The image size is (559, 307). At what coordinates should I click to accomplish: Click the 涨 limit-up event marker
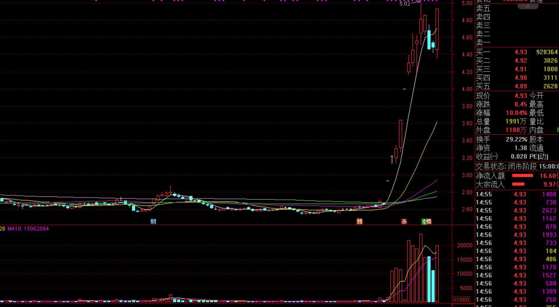(x=404, y=221)
